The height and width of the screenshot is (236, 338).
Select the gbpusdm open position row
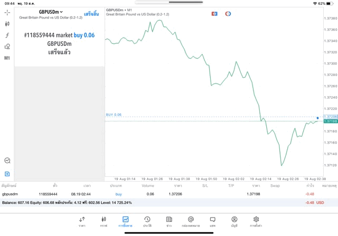(169, 194)
